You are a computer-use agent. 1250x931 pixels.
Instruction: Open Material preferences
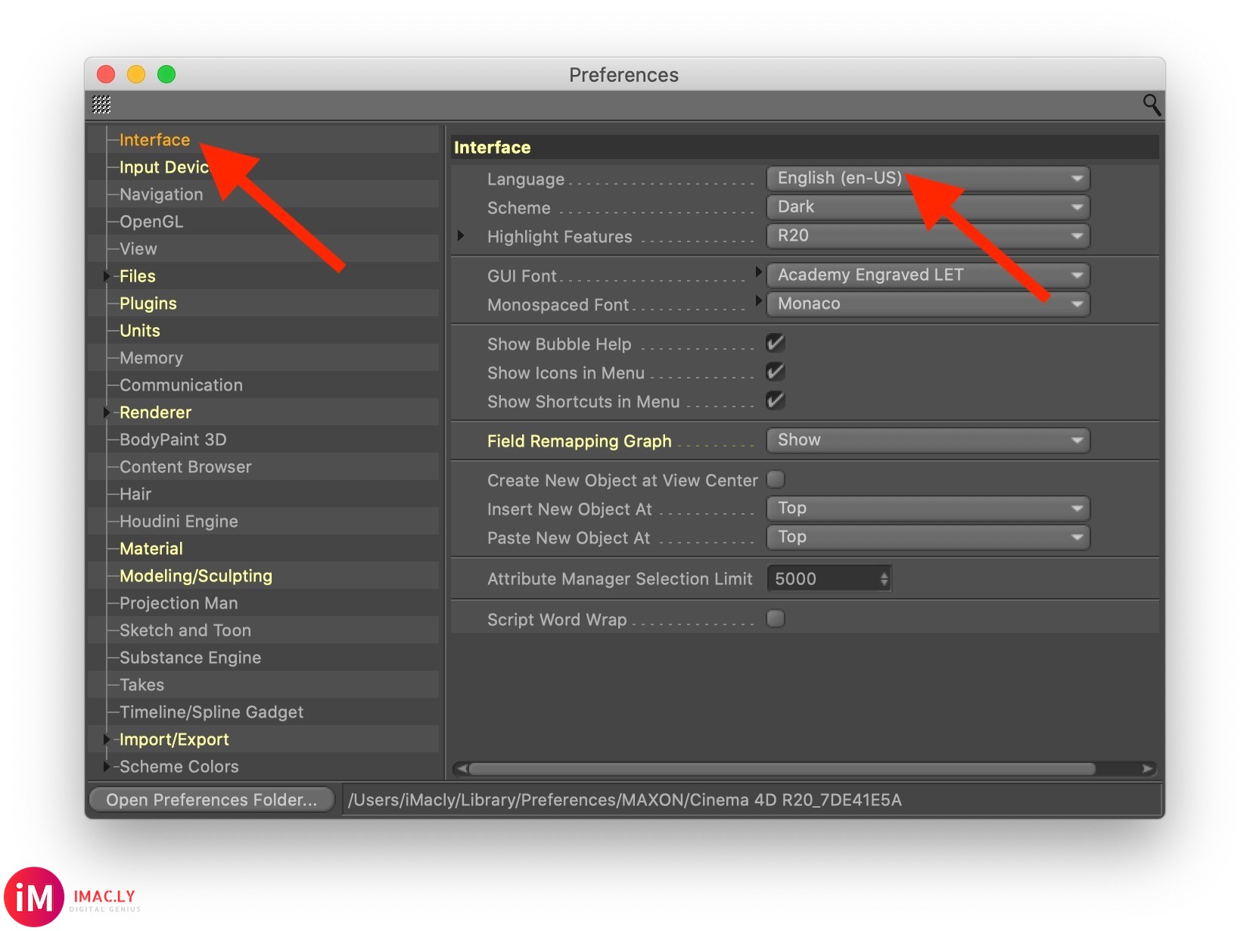click(x=151, y=549)
